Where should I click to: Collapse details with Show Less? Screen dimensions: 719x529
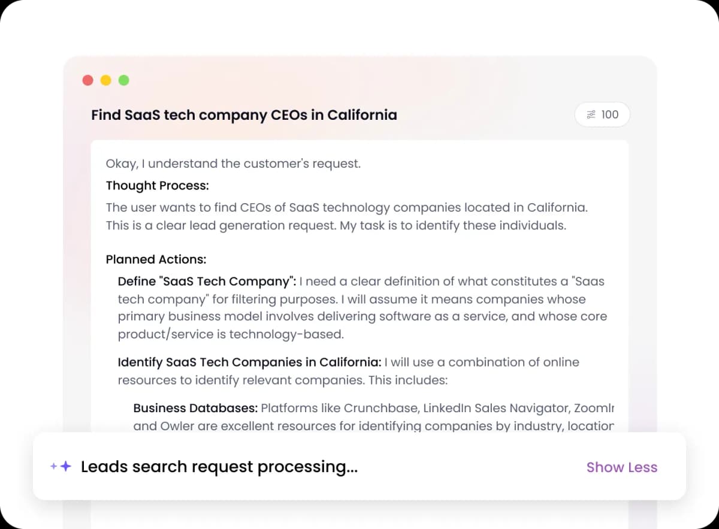click(x=621, y=467)
